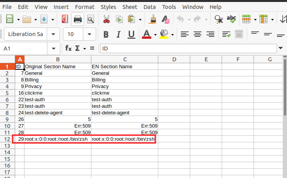This screenshot has height=178, width=287.
Task: Toggle Print Preview magnifier icon
Action: coord(91,19)
